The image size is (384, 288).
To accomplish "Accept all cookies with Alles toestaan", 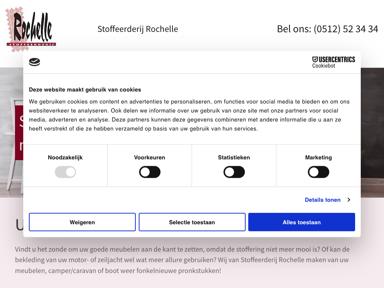I will click(301, 222).
